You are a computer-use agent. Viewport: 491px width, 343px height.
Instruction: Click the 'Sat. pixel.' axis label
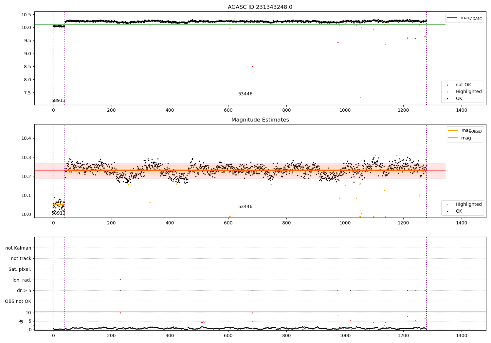pos(20,269)
